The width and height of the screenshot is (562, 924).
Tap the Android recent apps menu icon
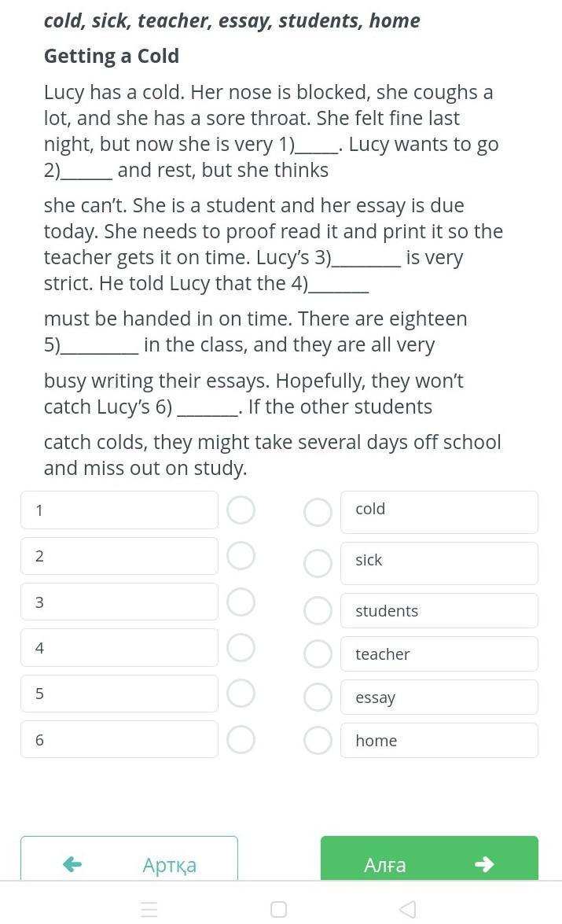[149, 909]
